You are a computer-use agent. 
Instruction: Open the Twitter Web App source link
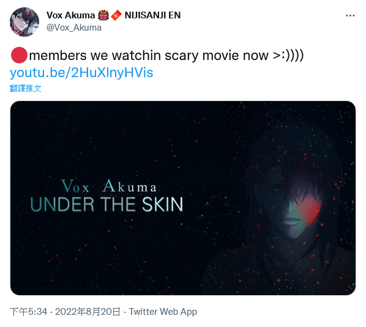[163, 312]
